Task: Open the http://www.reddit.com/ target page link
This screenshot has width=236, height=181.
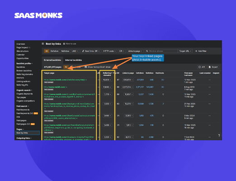Action: tap(55, 87)
